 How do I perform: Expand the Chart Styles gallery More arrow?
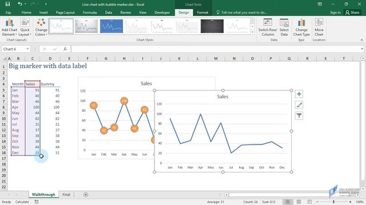(x=252, y=32)
